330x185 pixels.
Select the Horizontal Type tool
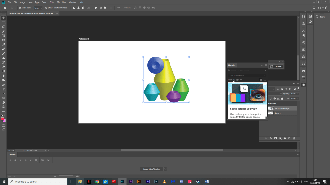[x=4, y=89]
